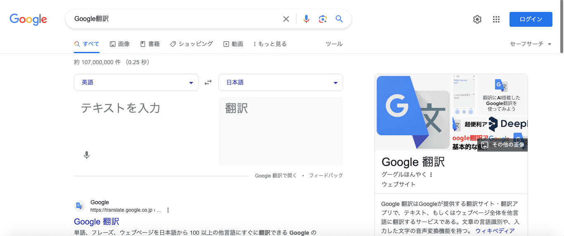Screen dimensions: 564x236
Task: Click the blue search magnifier icon
Action: (x=339, y=19)
